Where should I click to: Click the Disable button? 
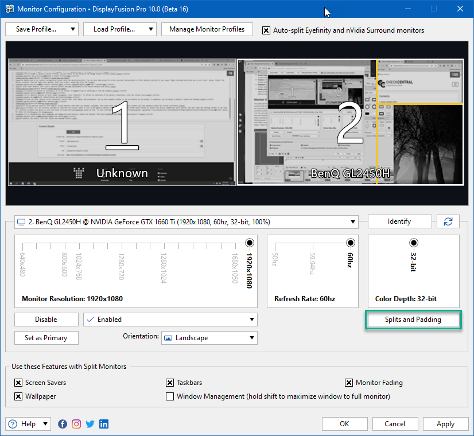pyautogui.click(x=46, y=320)
